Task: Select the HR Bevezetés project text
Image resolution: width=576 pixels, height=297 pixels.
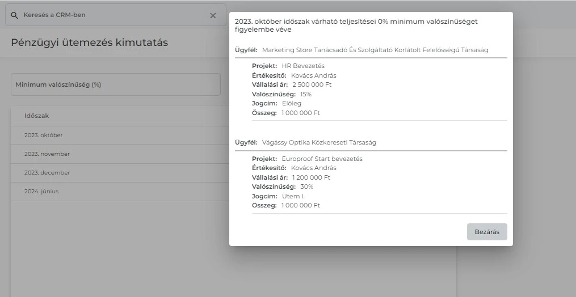Action: point(303,66)
